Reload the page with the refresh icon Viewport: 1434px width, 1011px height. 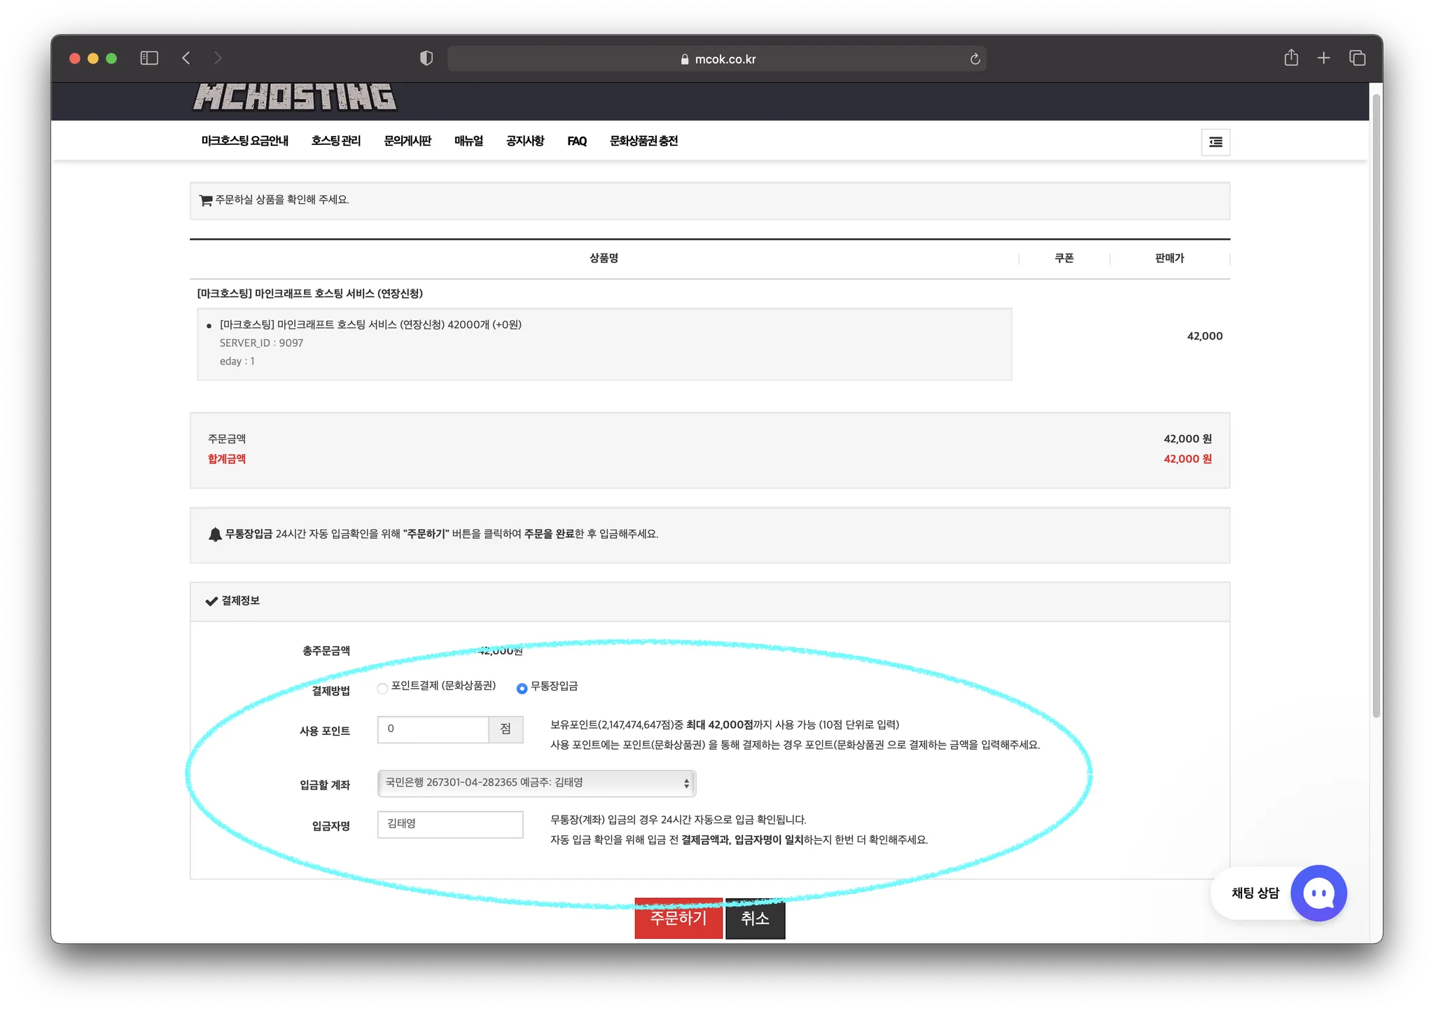(x=975, y=59)
